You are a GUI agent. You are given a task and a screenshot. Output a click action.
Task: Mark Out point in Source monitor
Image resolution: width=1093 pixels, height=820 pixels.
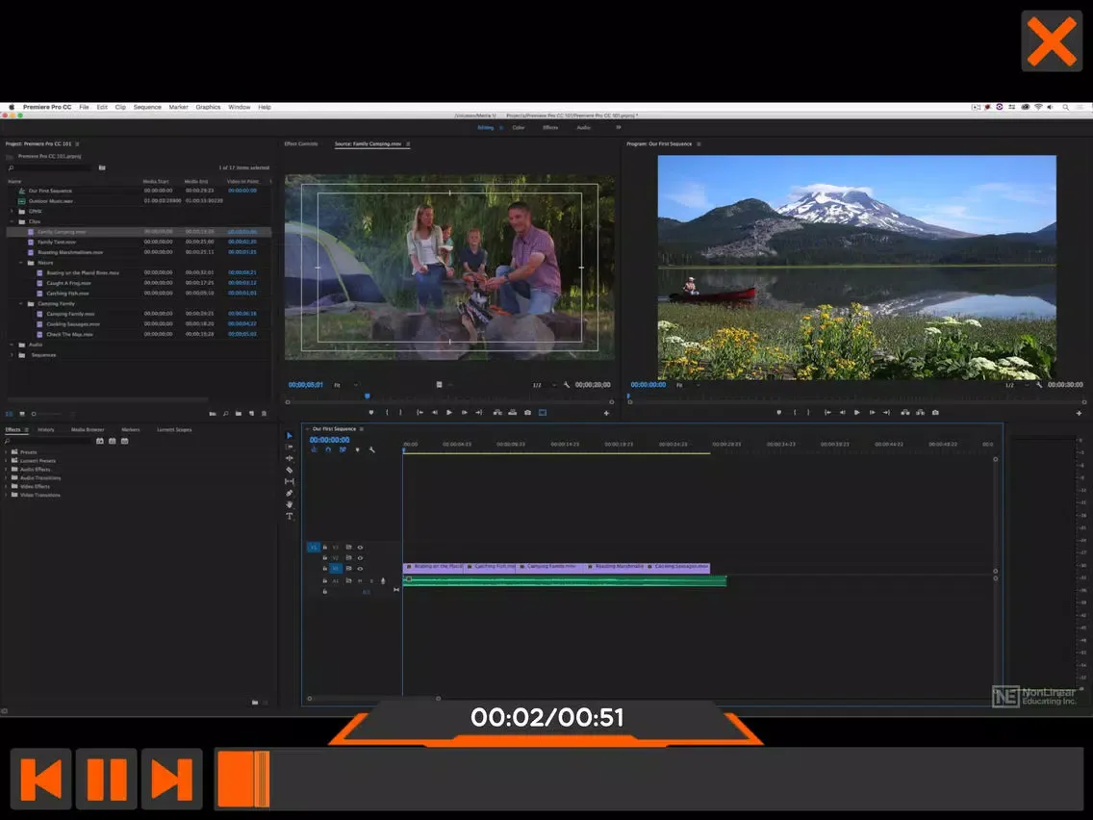[400, 412]
